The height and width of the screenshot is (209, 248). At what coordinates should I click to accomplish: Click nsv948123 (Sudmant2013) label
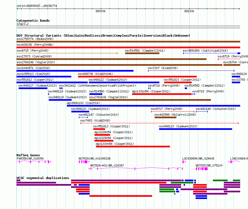pos(178,126)
